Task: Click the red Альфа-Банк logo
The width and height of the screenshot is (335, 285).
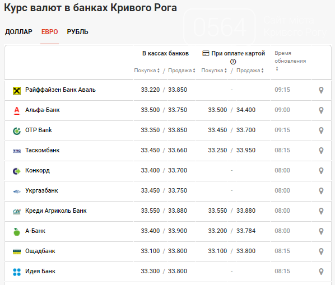Action: (x=17, y=110)
